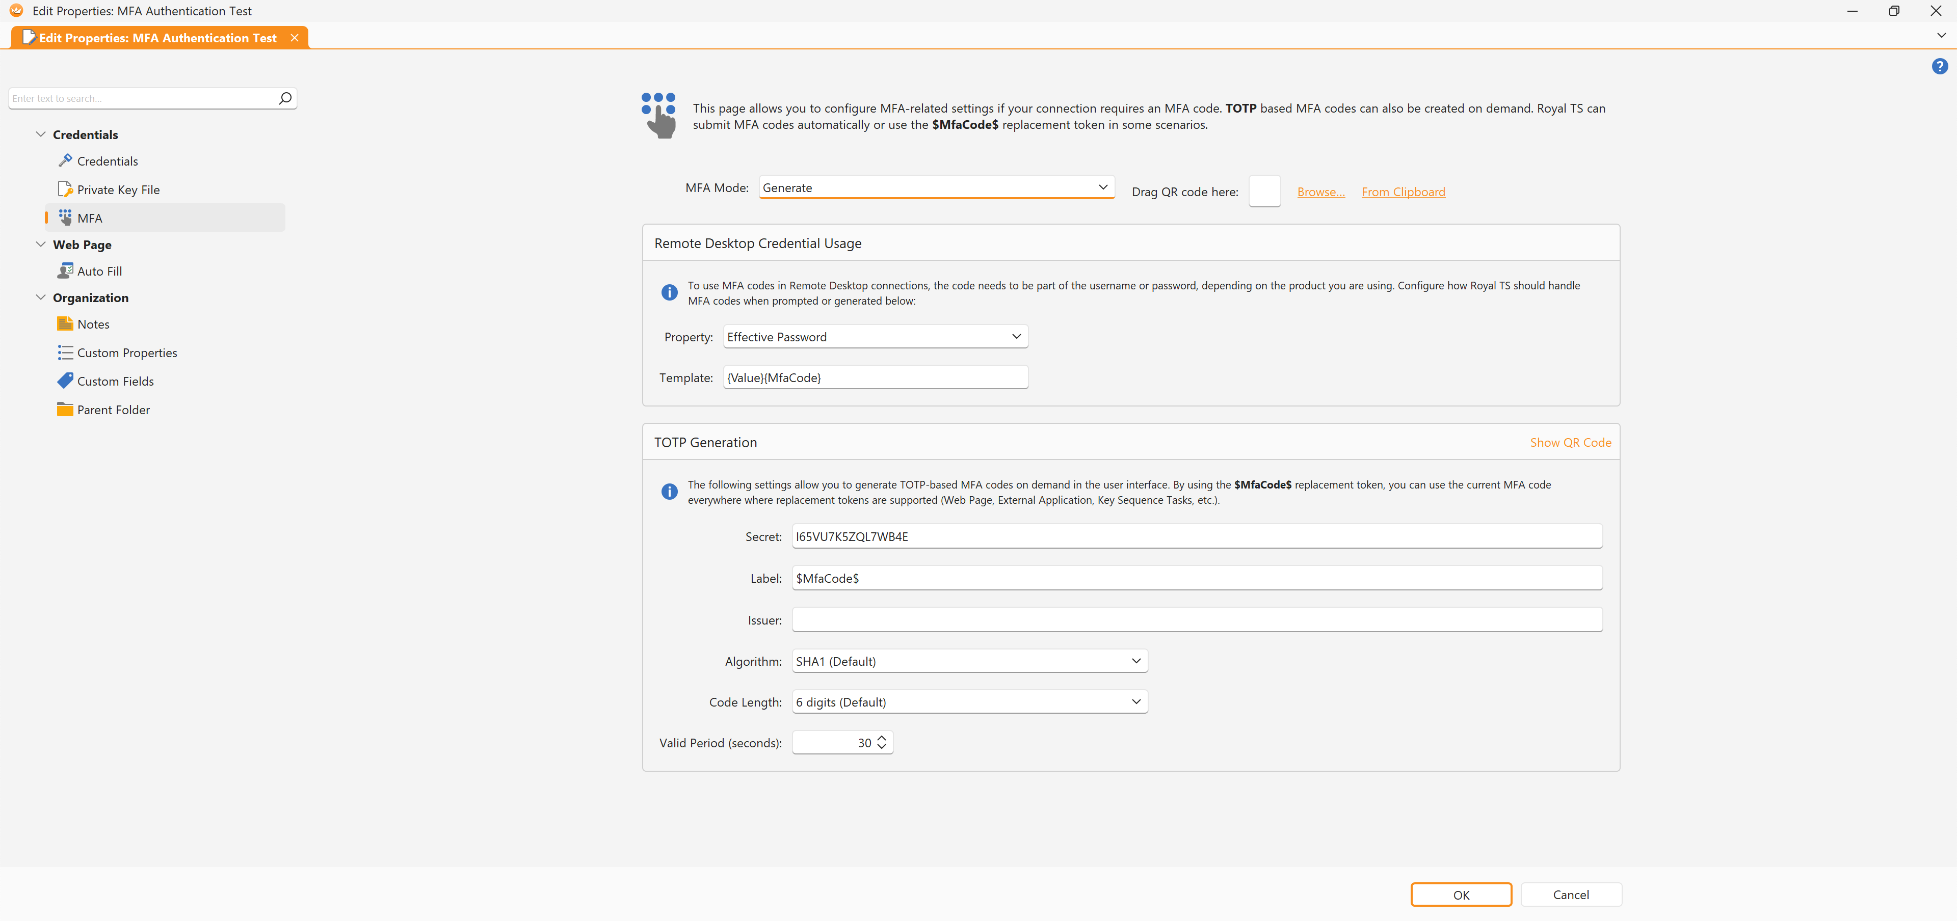Image resolution: width=1957 pixels, height=921 pixels.
Task: Open the Parent Folder icon
Action: coord(65,409)
